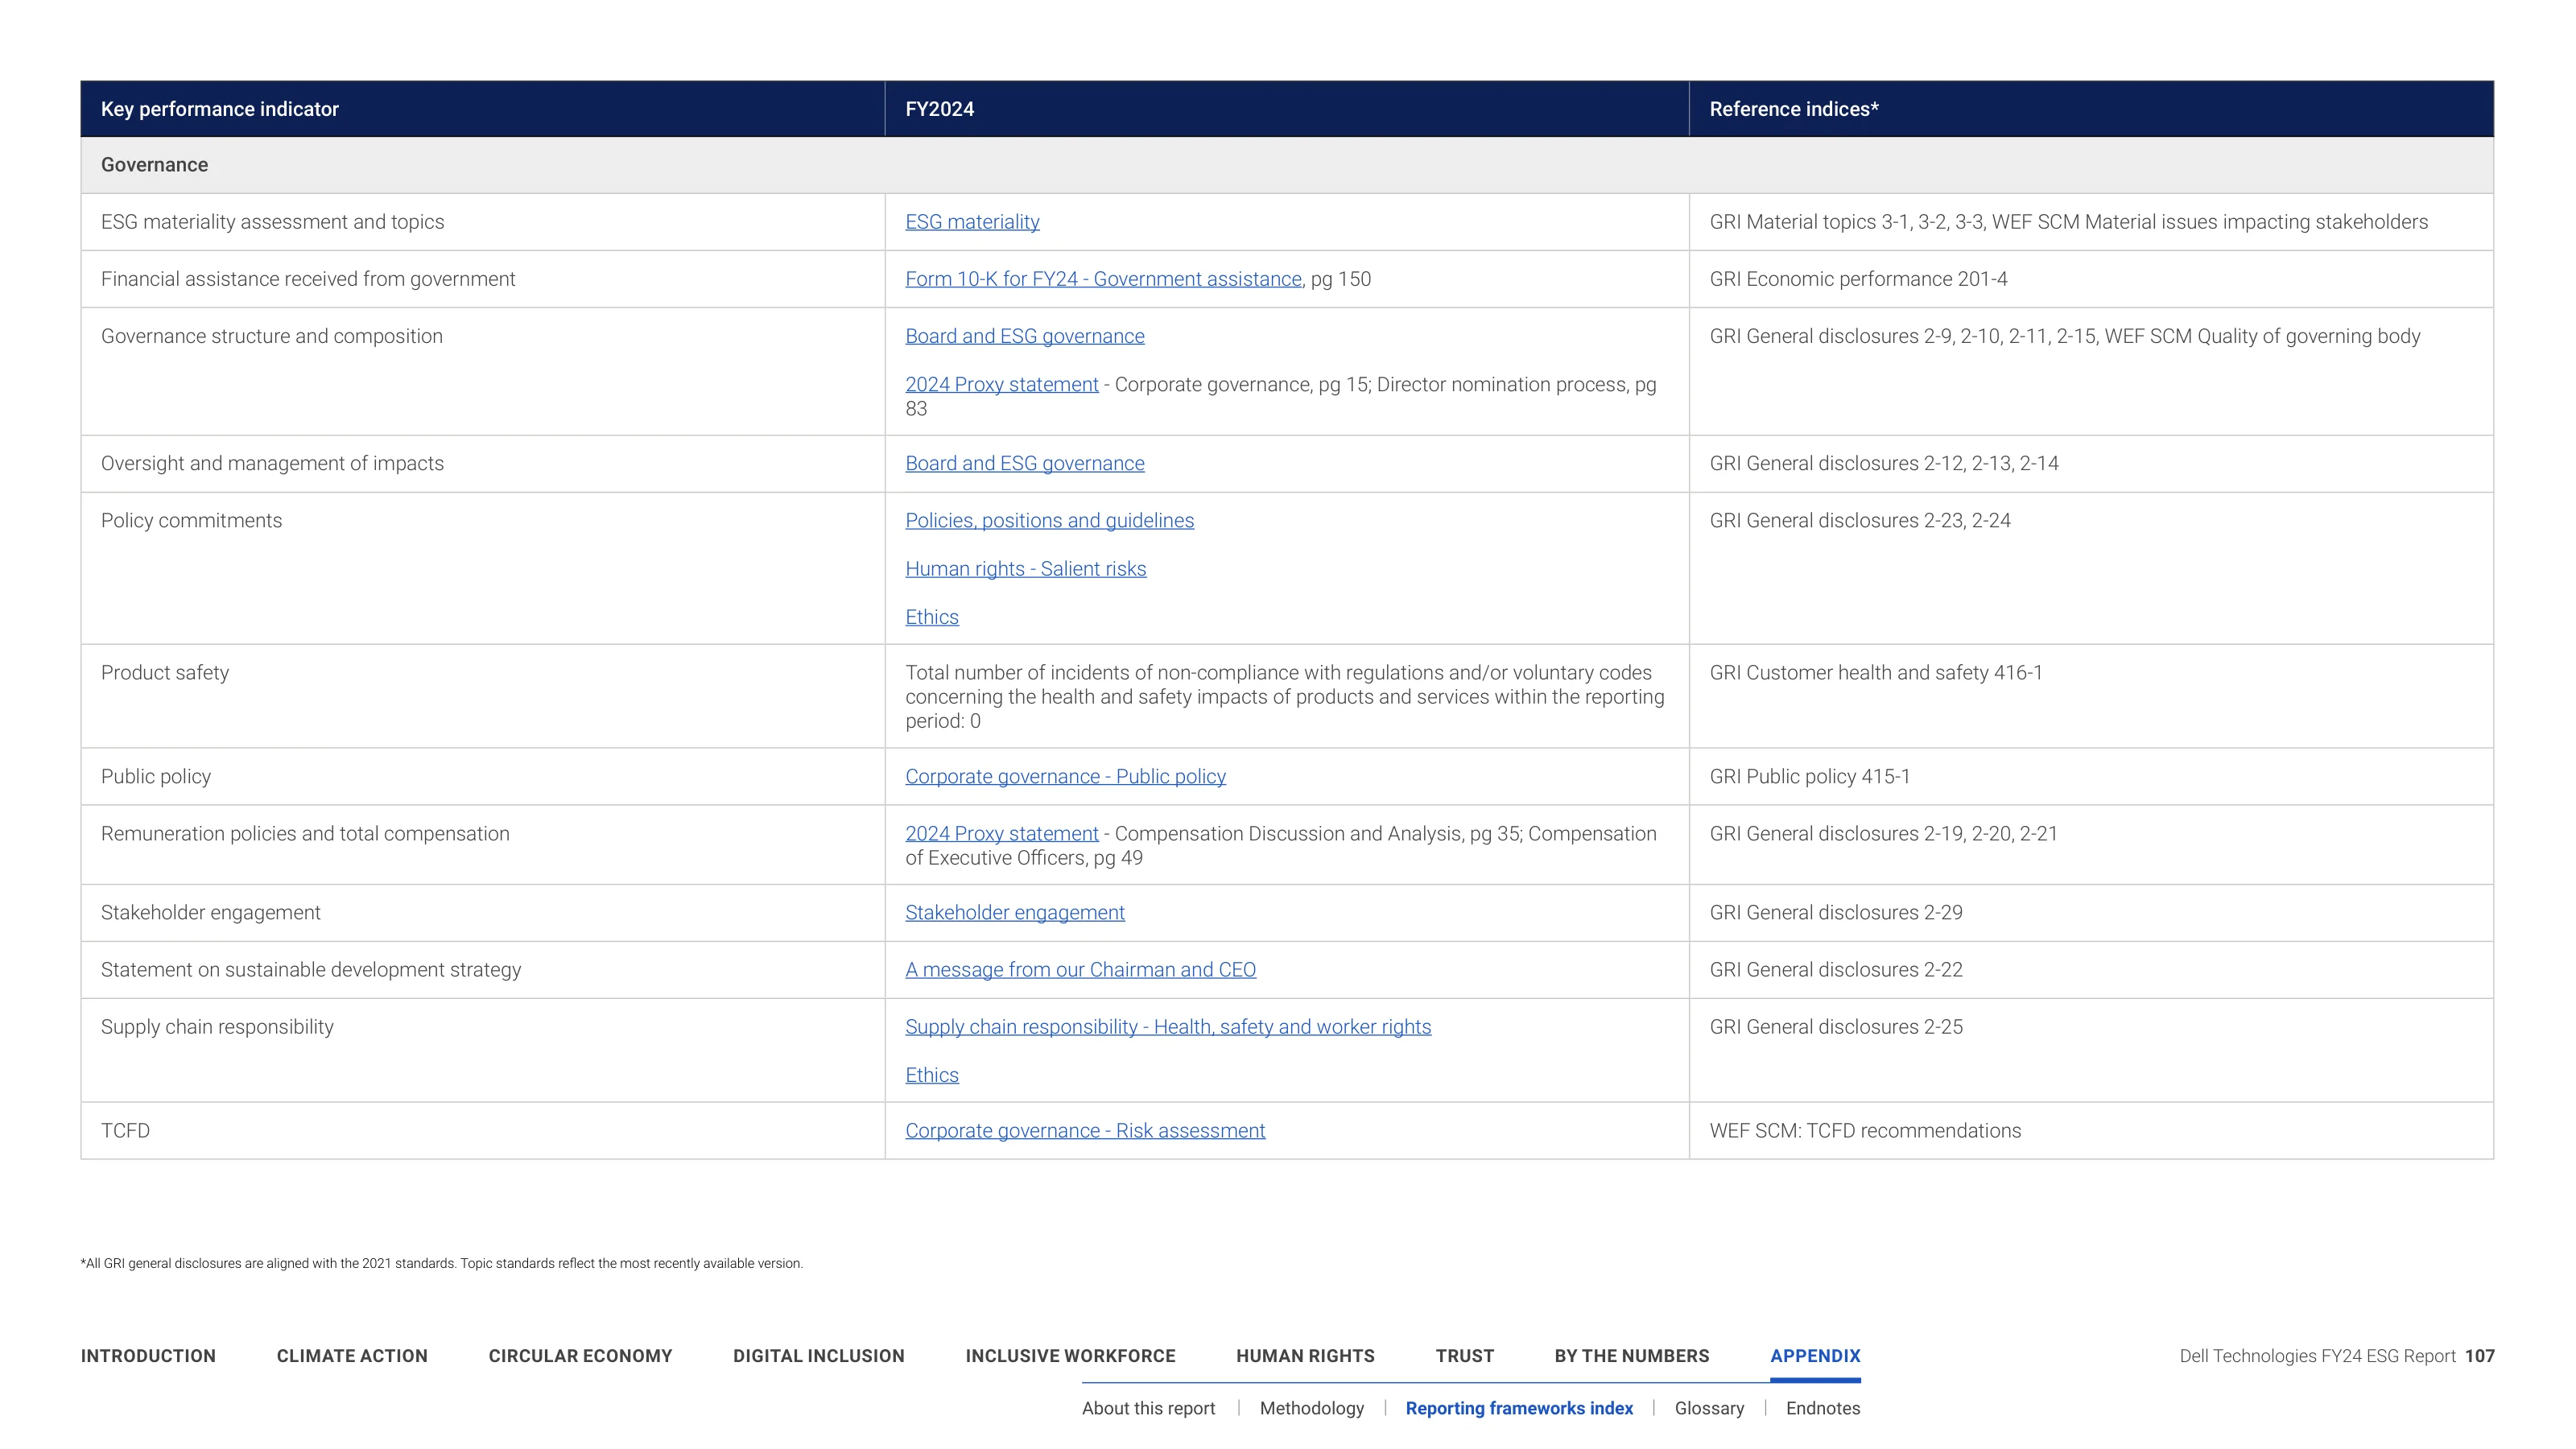Navigate to Circular Economy section

point(580,1356)
